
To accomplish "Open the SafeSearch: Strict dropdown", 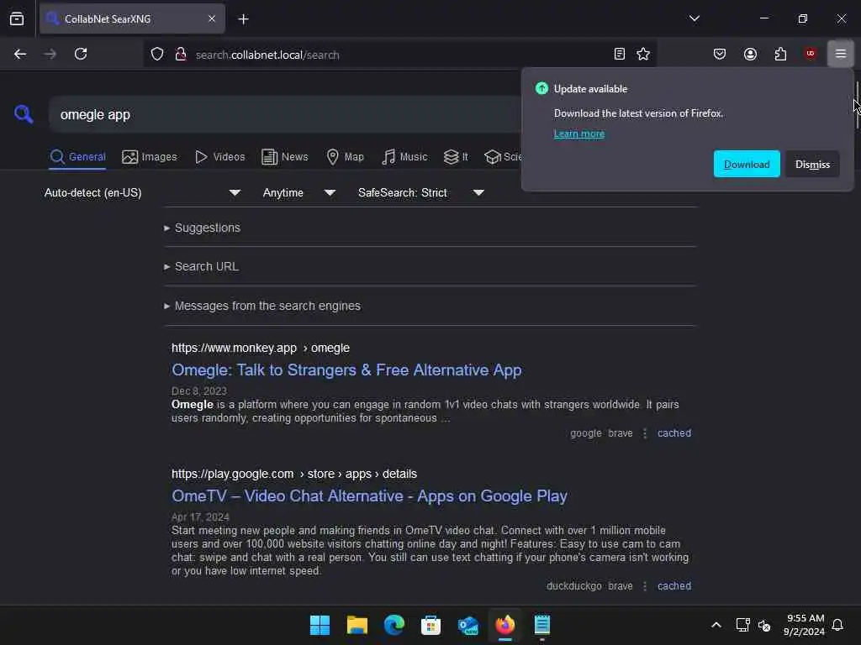I will coord(420,192).
